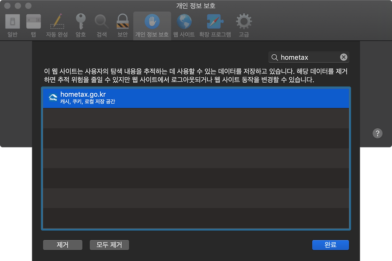Screen dimensions: 392x261
Task: Clear the hometax search with the X button
Action: point(343,57)
